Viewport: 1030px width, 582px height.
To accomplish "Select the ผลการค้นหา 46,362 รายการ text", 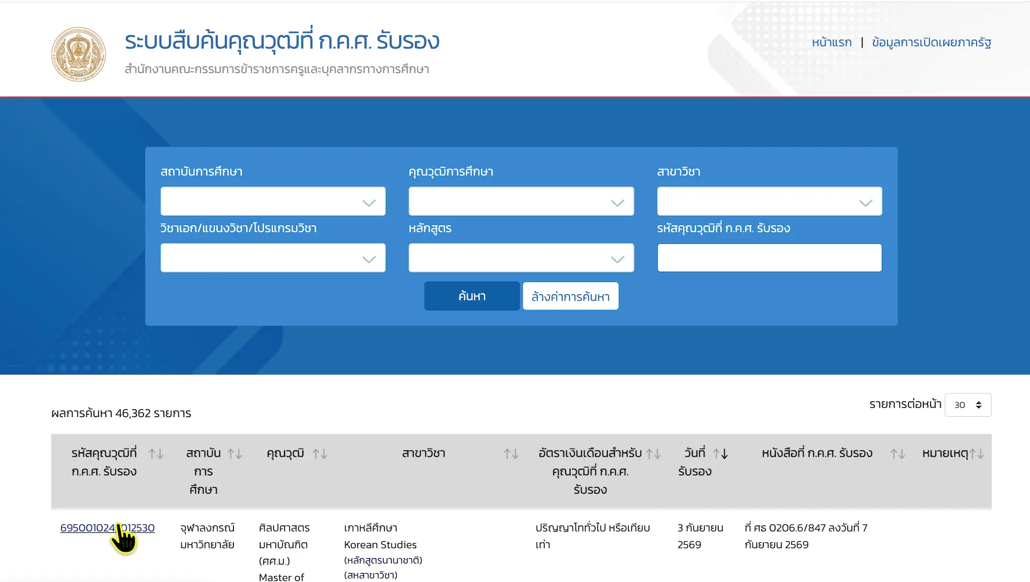I will pyautogui.click(x=121, y=413).
